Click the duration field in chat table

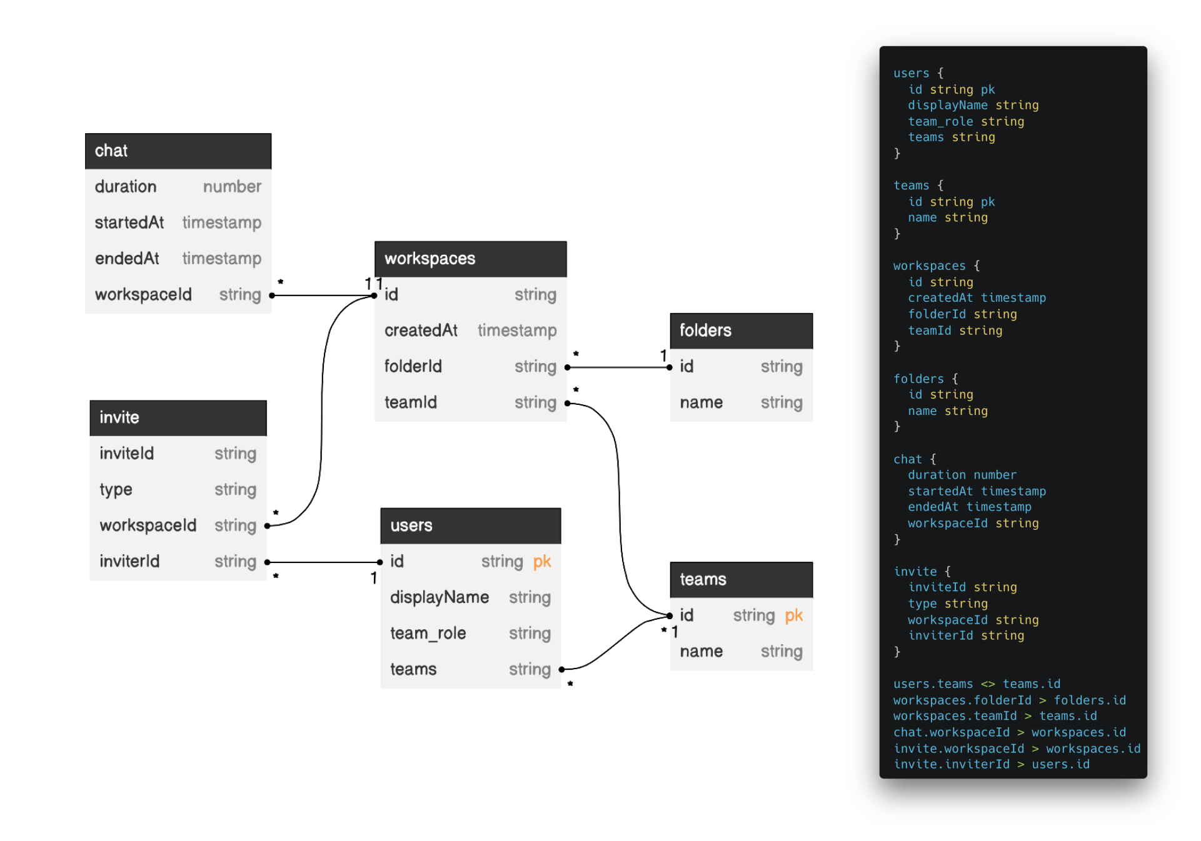(x=125, y=186)
